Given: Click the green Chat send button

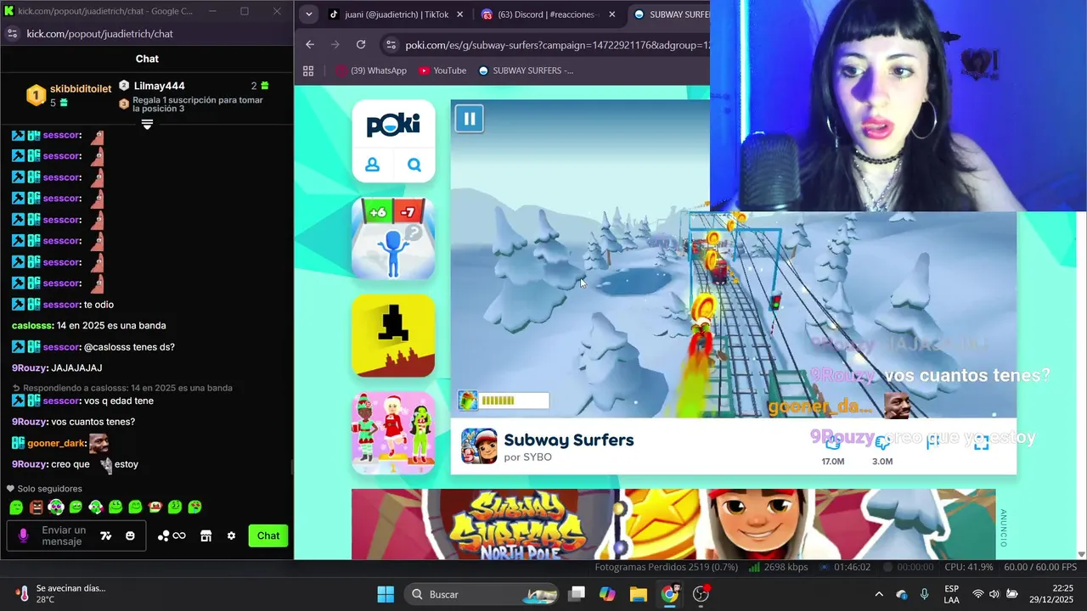Looking at the screenshot, I should (268, 535).
